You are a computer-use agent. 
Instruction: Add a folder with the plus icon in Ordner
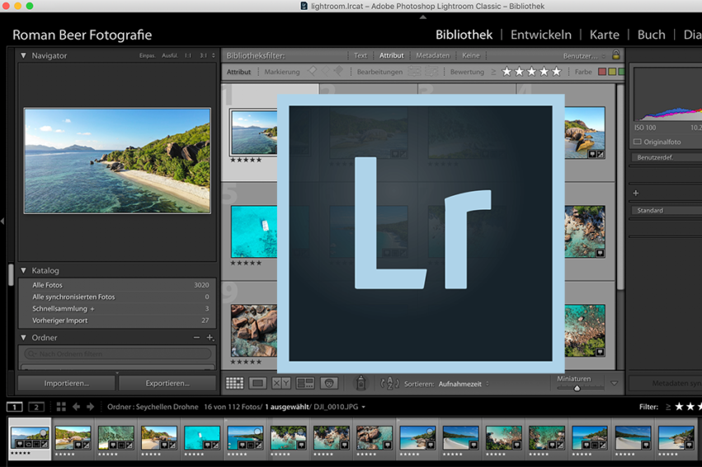tap(210, 338)
